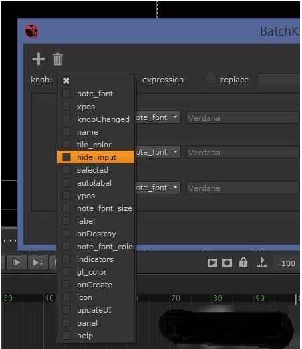Check the note_font_size knob

(66, 208)
